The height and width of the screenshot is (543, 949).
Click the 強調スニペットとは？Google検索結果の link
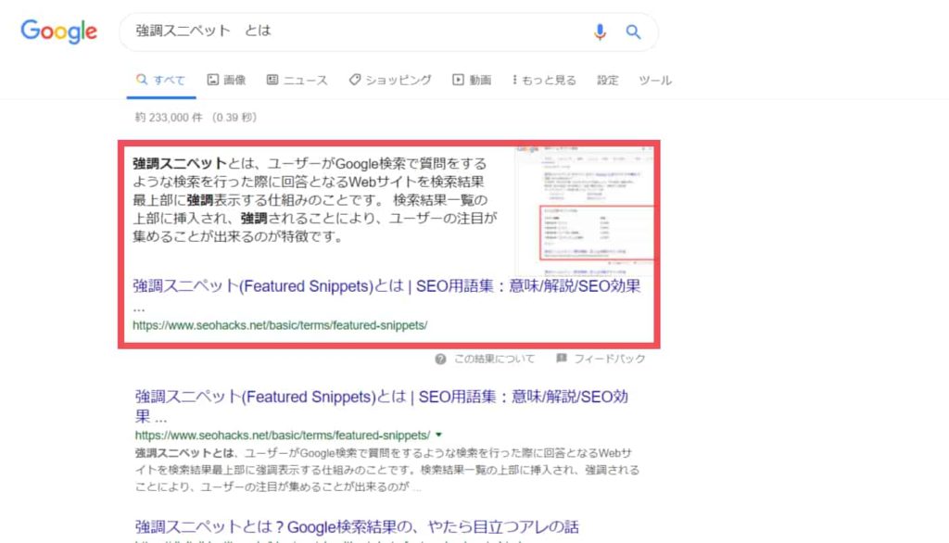357,525
